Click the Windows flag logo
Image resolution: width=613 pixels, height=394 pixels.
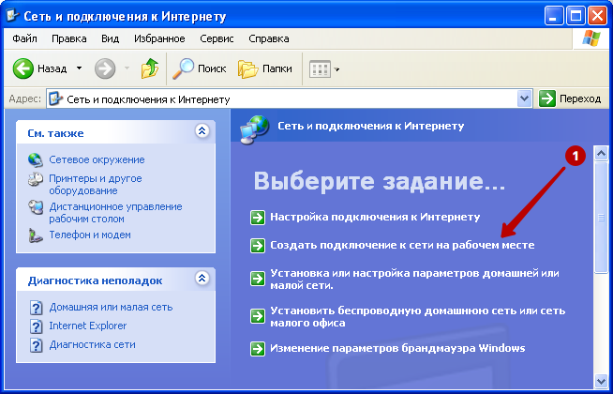click(591, 38)
